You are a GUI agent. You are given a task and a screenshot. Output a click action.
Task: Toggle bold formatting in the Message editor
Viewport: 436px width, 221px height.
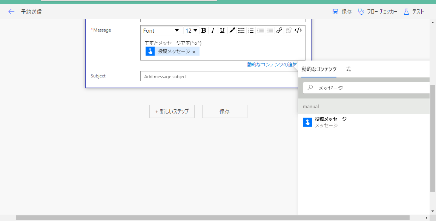click(204, 30)
